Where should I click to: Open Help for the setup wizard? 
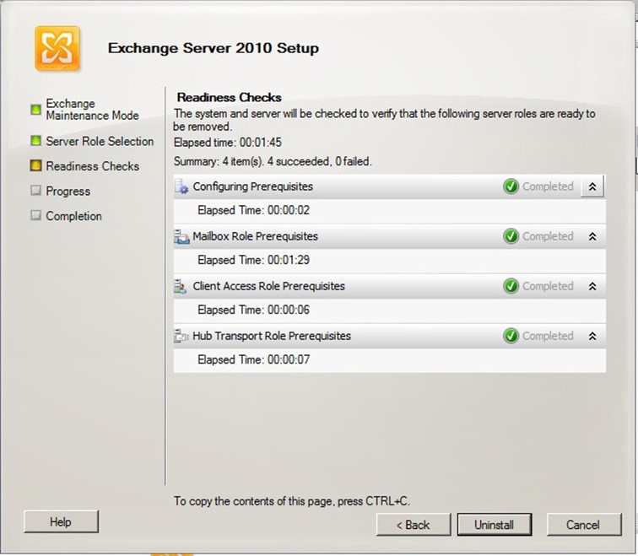coord(61,522)
